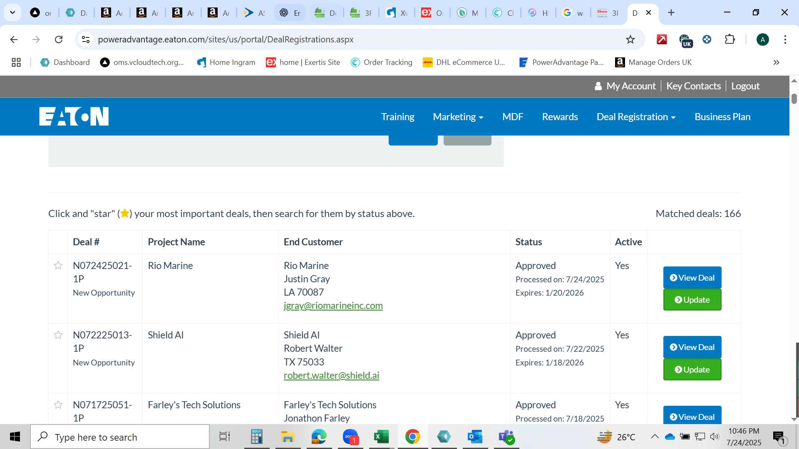The image size is (799, 449).
Task: Star the Farley's Tech Solutions deal
Action: [x=58, y=405]
